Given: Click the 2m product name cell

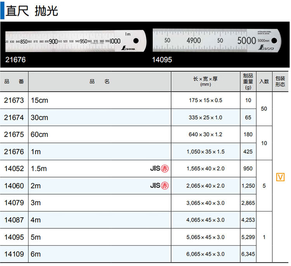Looking at the screenshot, I should pyautogui.click(x=100, y=186).
